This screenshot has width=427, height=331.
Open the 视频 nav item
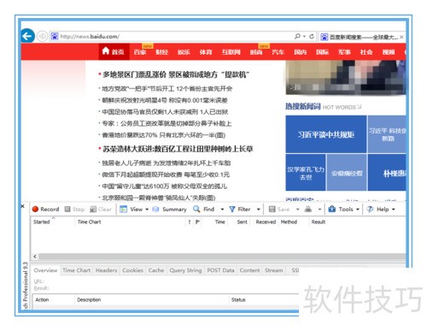(389, 52)
